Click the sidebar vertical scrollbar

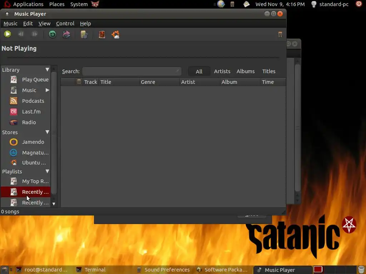[x=54, y=133]
